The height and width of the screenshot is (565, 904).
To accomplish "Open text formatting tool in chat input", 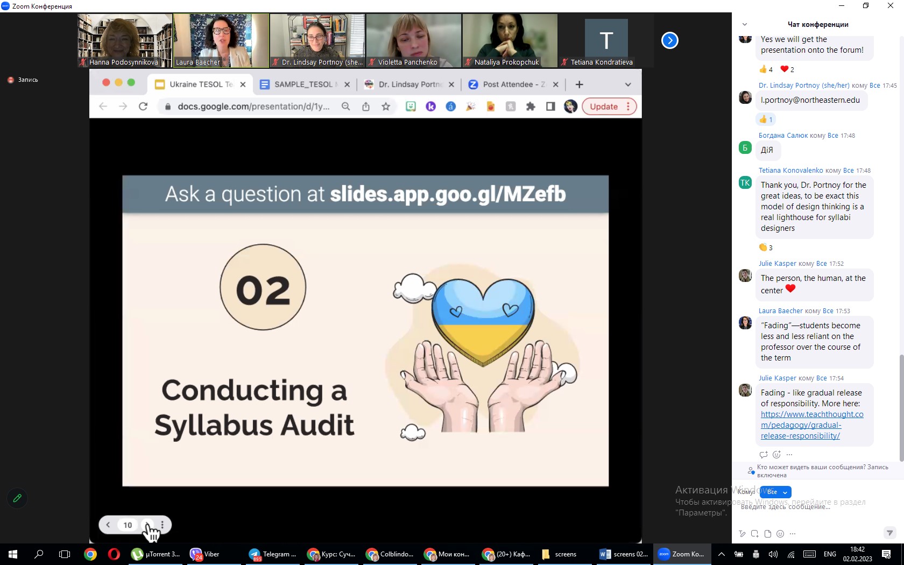I will (742, 534).
